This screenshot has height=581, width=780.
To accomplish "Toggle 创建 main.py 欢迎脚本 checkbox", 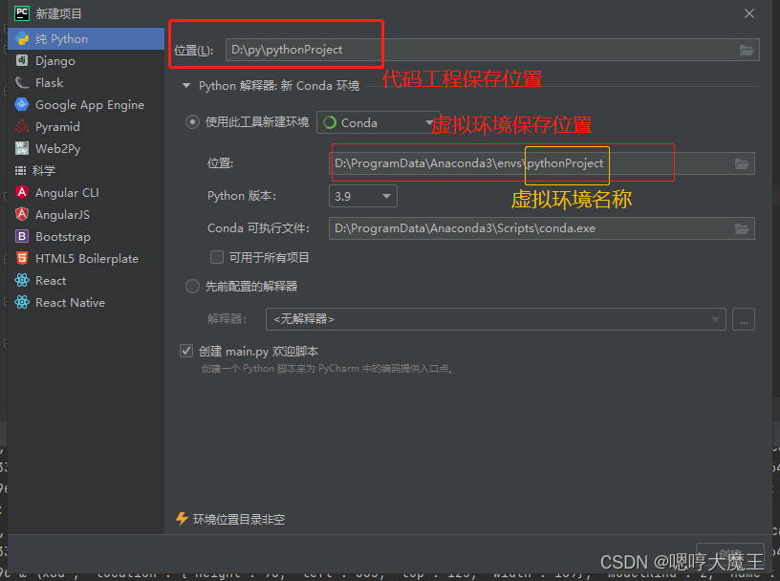I will 186,351.
